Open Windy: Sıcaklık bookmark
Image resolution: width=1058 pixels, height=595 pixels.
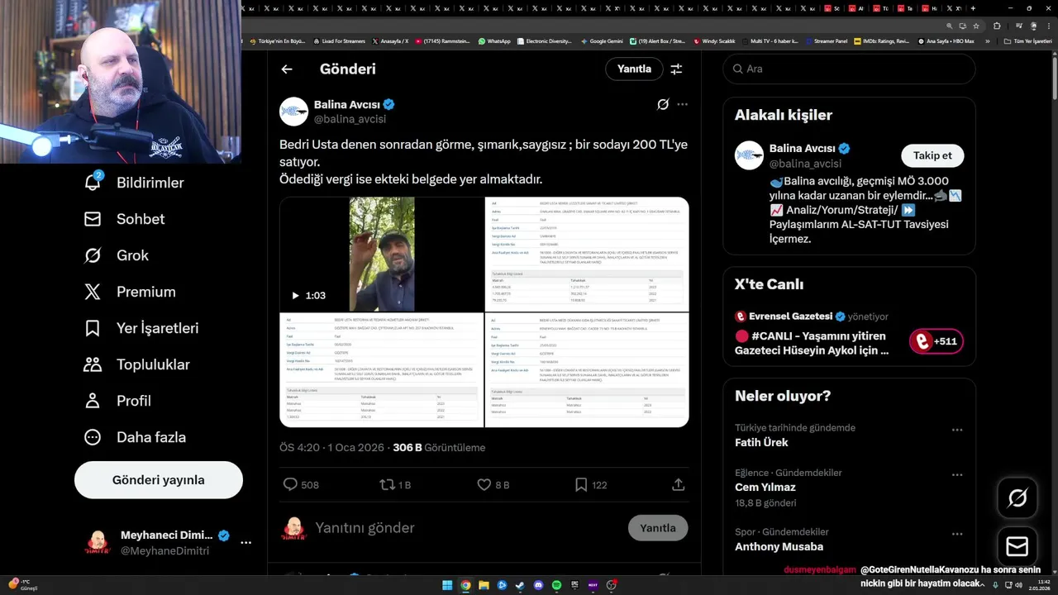point(715,40)
